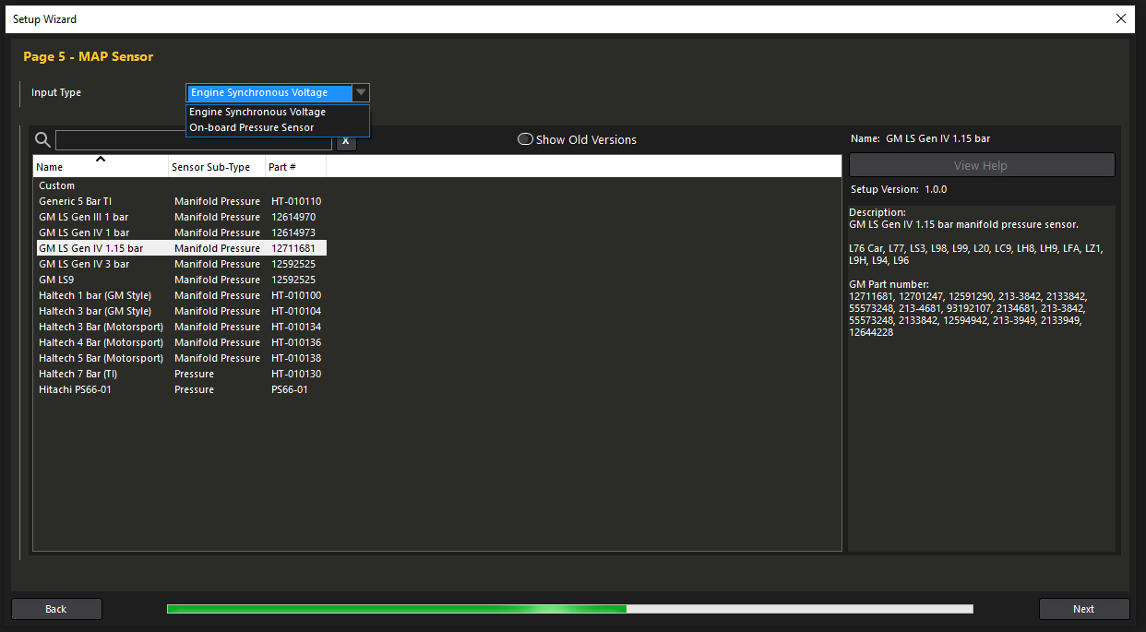Select Generic 5 Bar TI sensor
This screenshot has width=1146, height=632.
(x=180, y=201)
